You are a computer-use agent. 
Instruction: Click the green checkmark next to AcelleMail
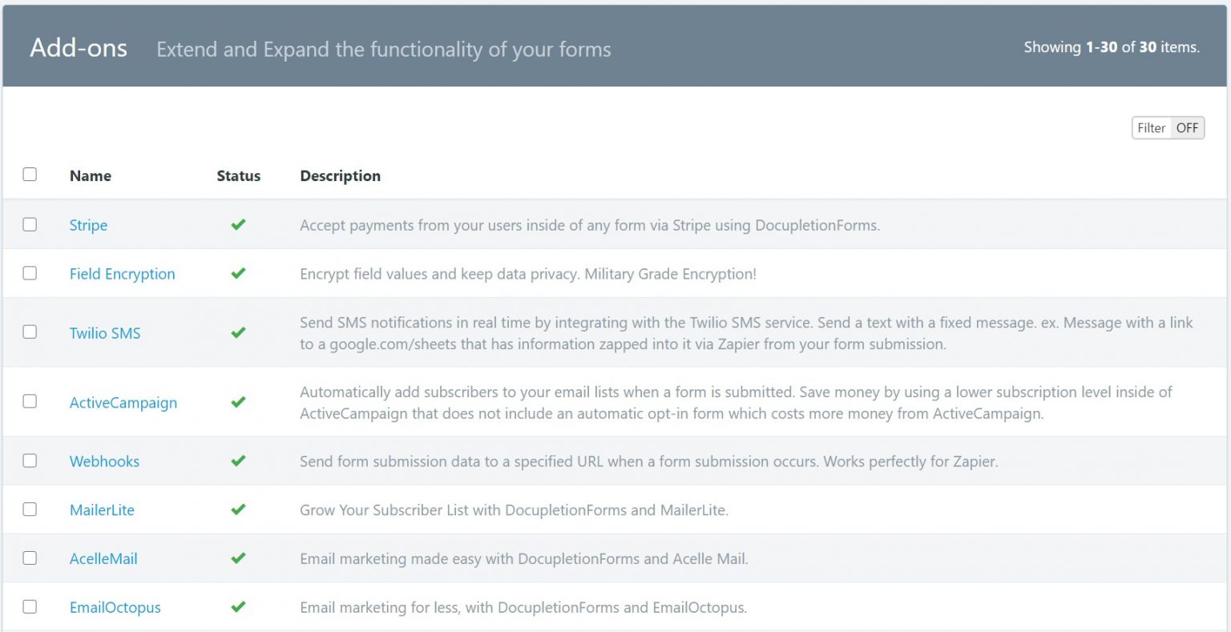[x=238, y=558]
